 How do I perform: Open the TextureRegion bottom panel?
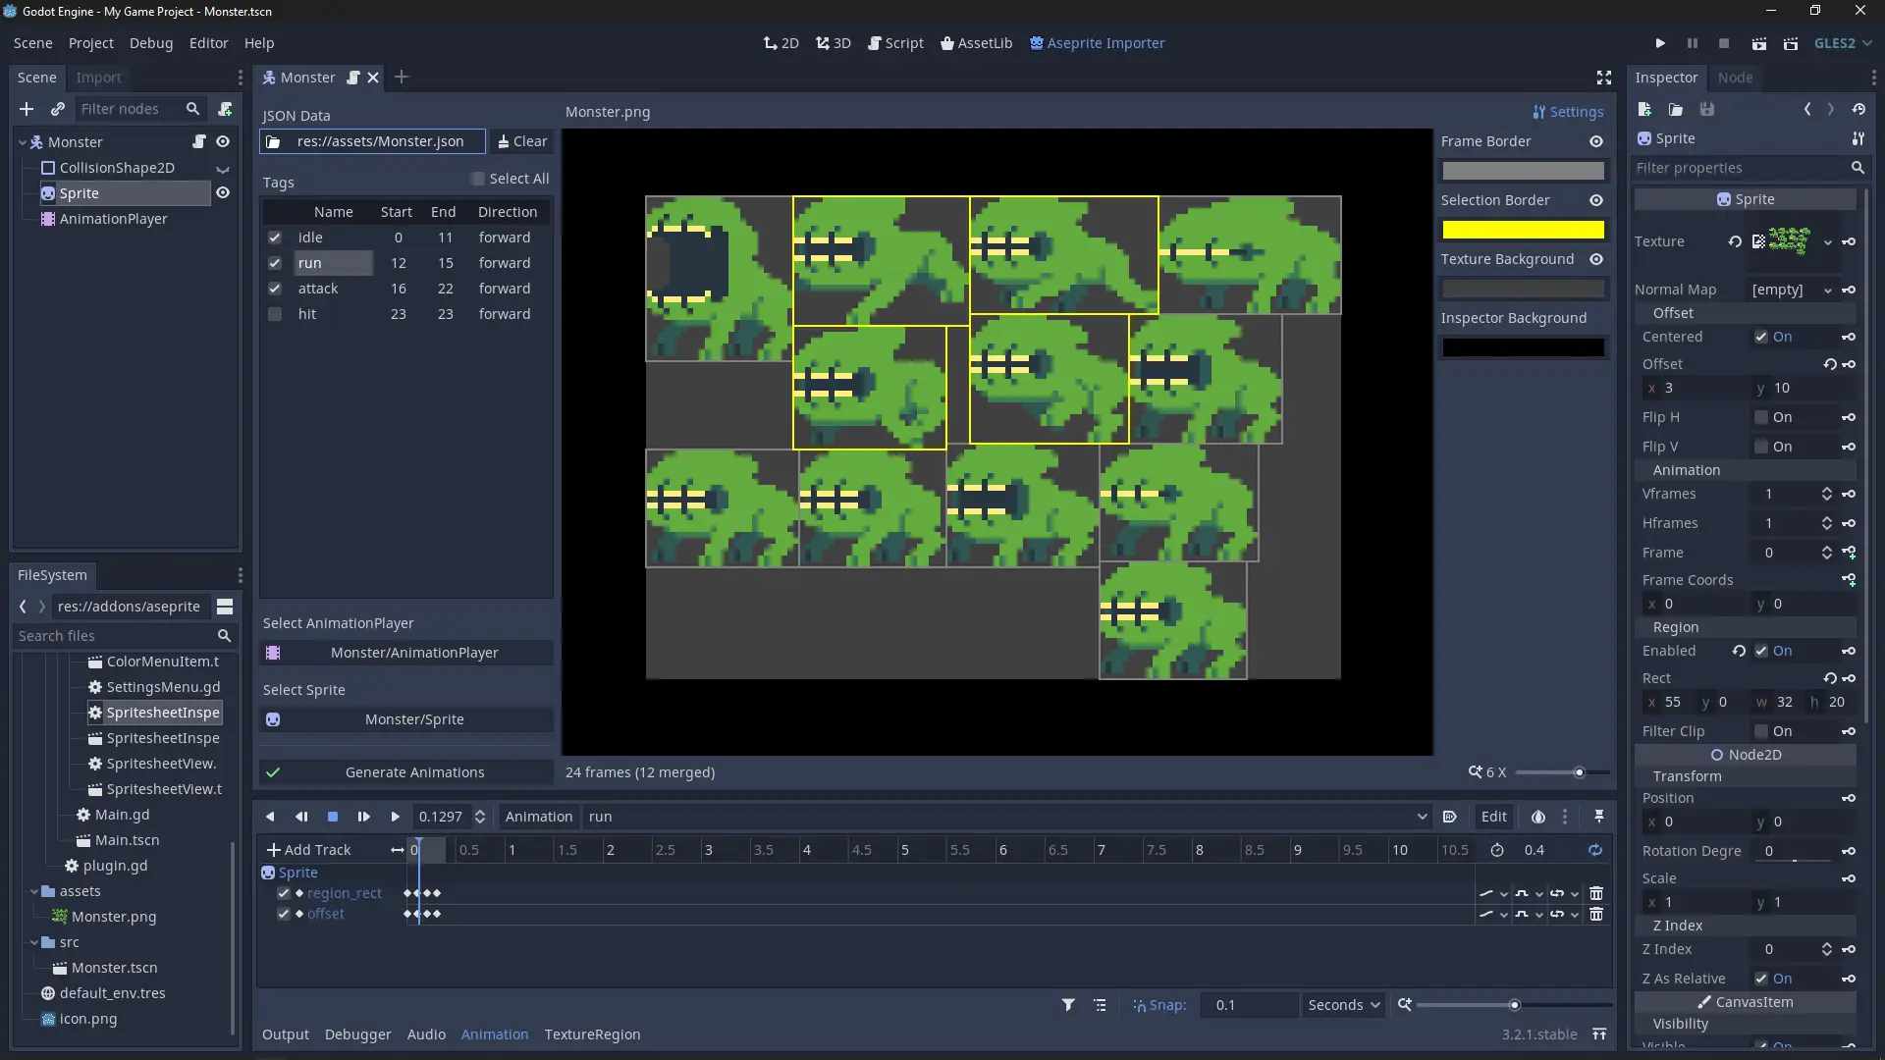[592, 1034]
